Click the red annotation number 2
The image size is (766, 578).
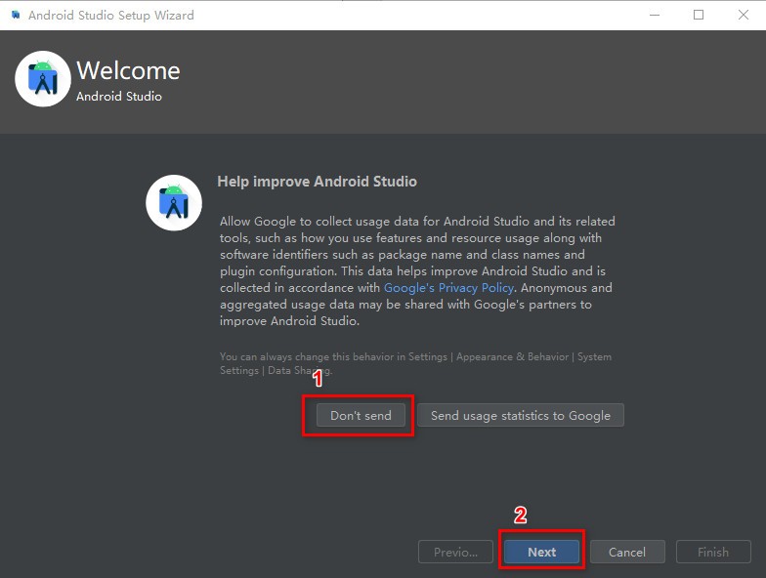521,515
